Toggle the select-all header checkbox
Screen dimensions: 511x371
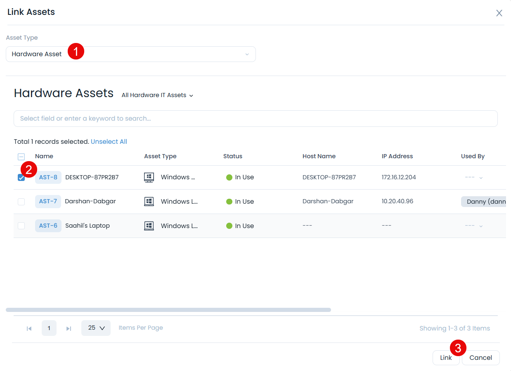[21, 157]
